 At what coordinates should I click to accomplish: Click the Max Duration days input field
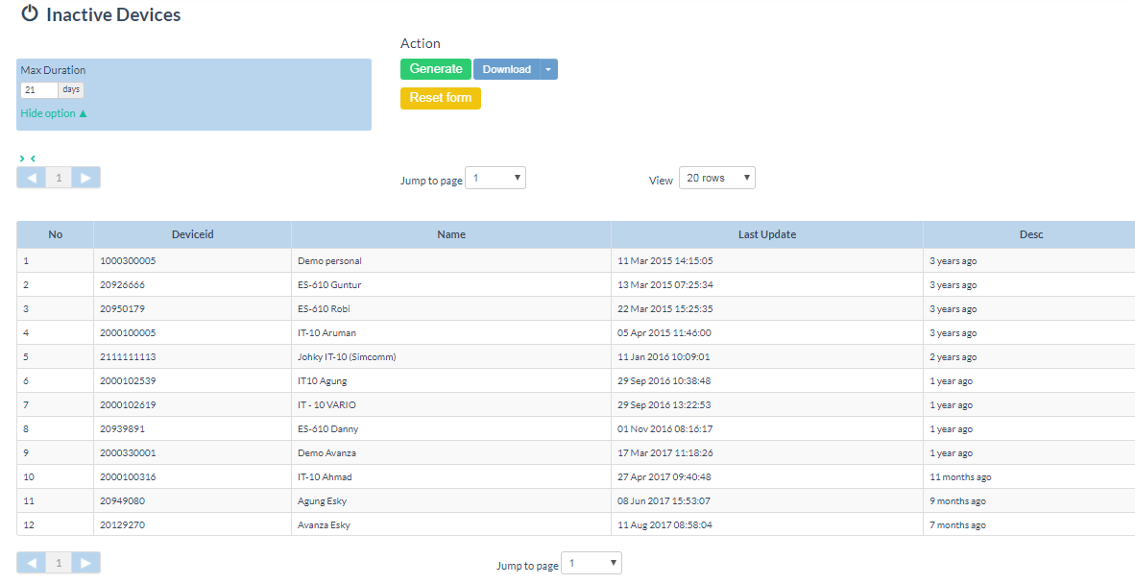pyautogui.click(x=39, y=89)
